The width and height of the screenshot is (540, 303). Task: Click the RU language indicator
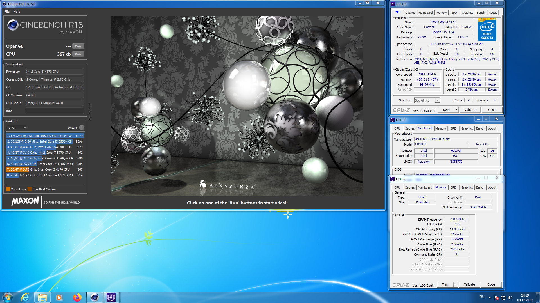[x=482, y=297]
